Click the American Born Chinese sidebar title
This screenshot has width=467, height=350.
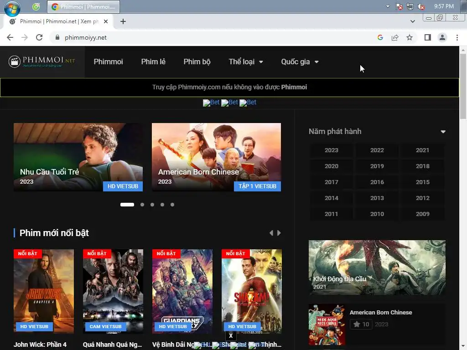(x=381, y=313)
